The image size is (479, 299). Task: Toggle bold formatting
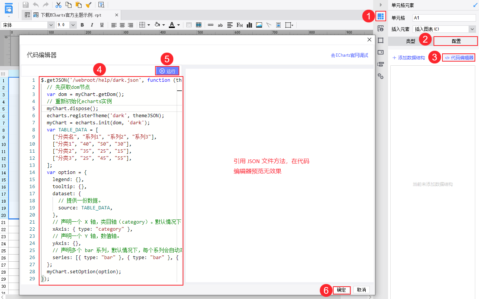82,25
